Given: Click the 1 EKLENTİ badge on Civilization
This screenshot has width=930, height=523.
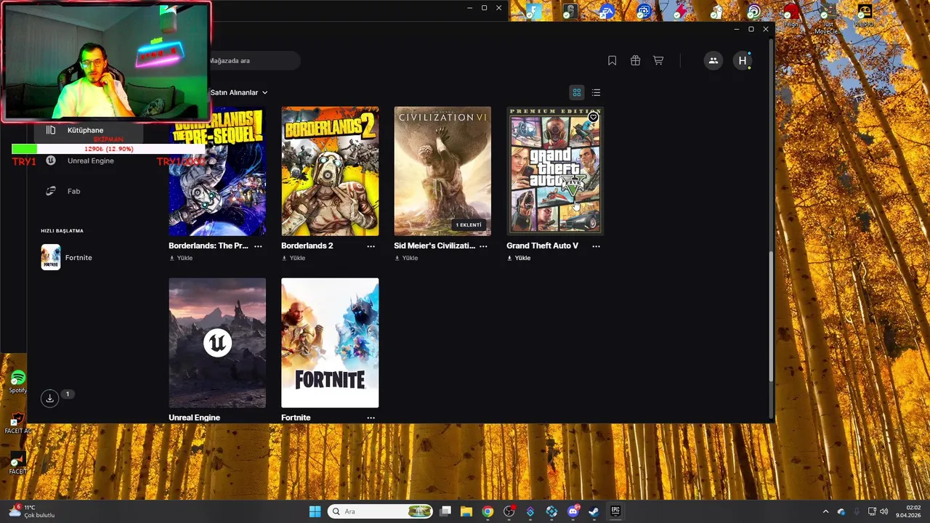Looking at the screenshot, I should [469, 225].
